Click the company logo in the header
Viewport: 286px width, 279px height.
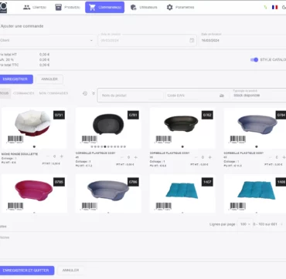tap(3, 7)
